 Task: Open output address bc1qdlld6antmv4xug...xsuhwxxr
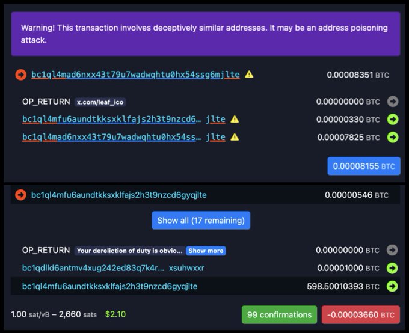(113, 268)
